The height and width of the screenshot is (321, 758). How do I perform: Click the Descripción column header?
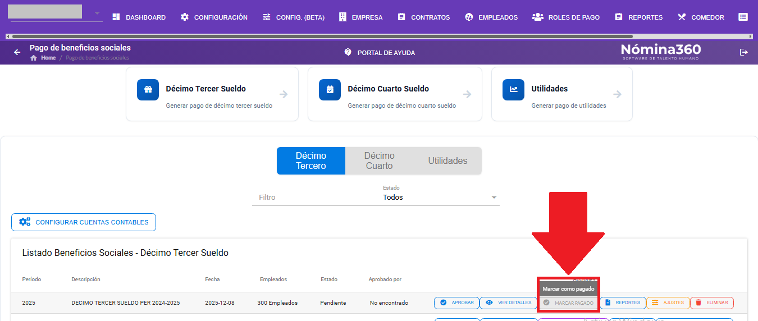point(86,279)
